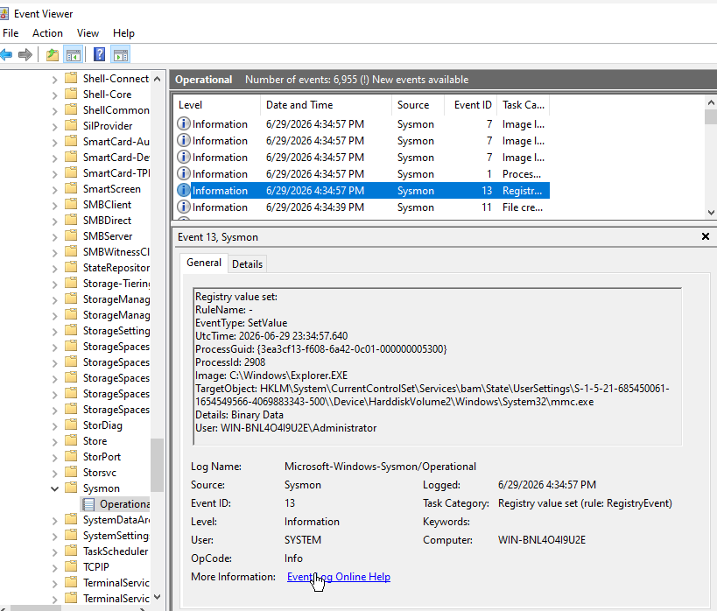Select the Operational log under Sysmon
The height and width of the screenshot is (611, 717).
pos(116,504)
